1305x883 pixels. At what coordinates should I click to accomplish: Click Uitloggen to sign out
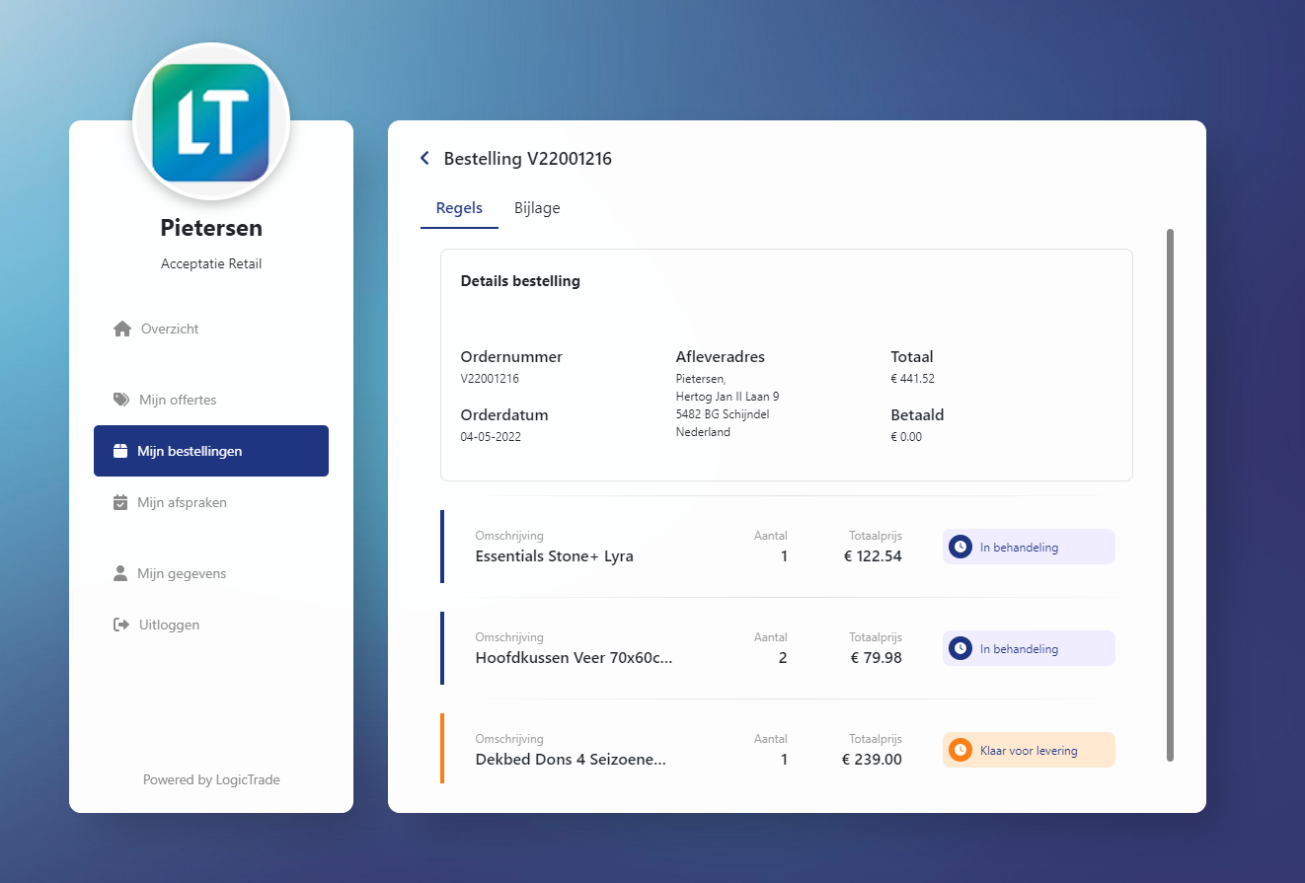pos(168,624)
